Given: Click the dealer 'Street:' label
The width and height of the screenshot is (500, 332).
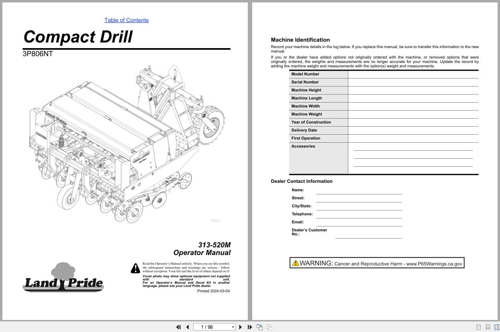Looking at the screenshot, I should (298, 198).
